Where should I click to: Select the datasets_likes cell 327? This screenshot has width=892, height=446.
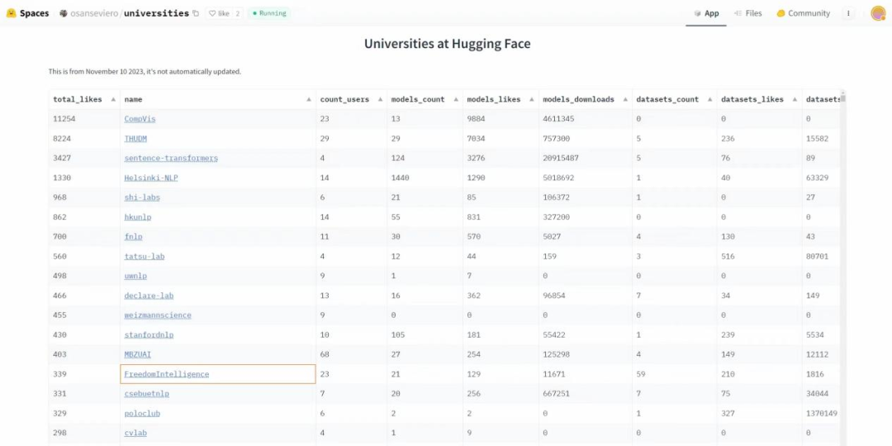(x=759, y=413)
